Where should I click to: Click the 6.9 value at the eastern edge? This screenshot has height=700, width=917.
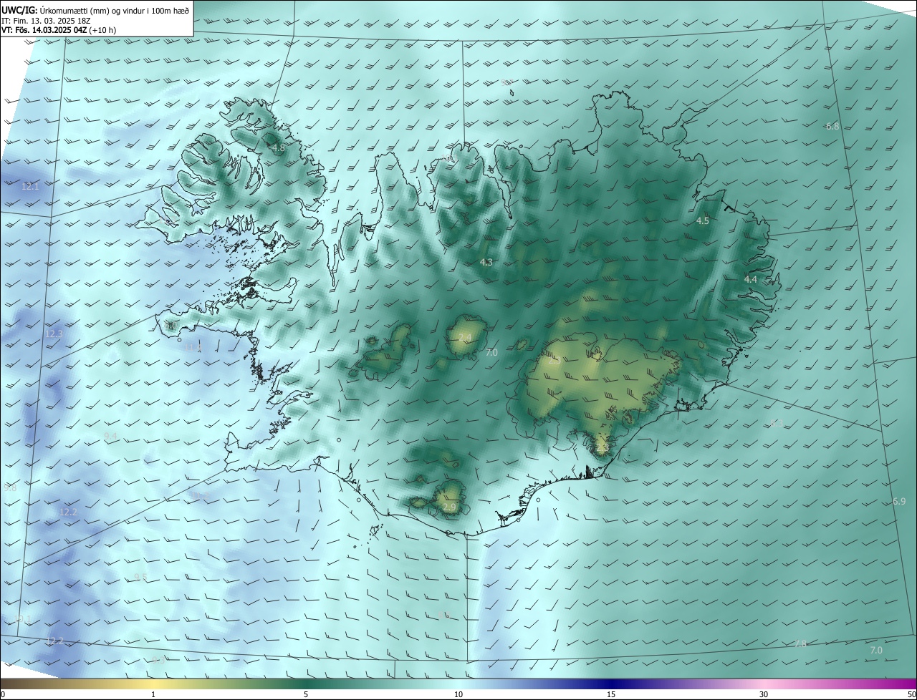pos(899,501)
